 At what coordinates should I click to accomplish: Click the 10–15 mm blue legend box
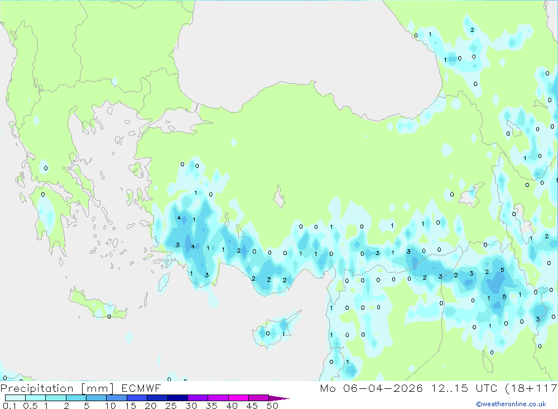tap(117, 398)
